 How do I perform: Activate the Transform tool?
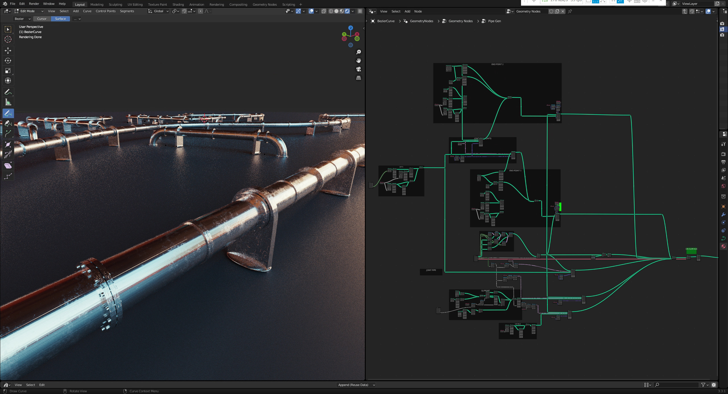[x=8, y=81]
